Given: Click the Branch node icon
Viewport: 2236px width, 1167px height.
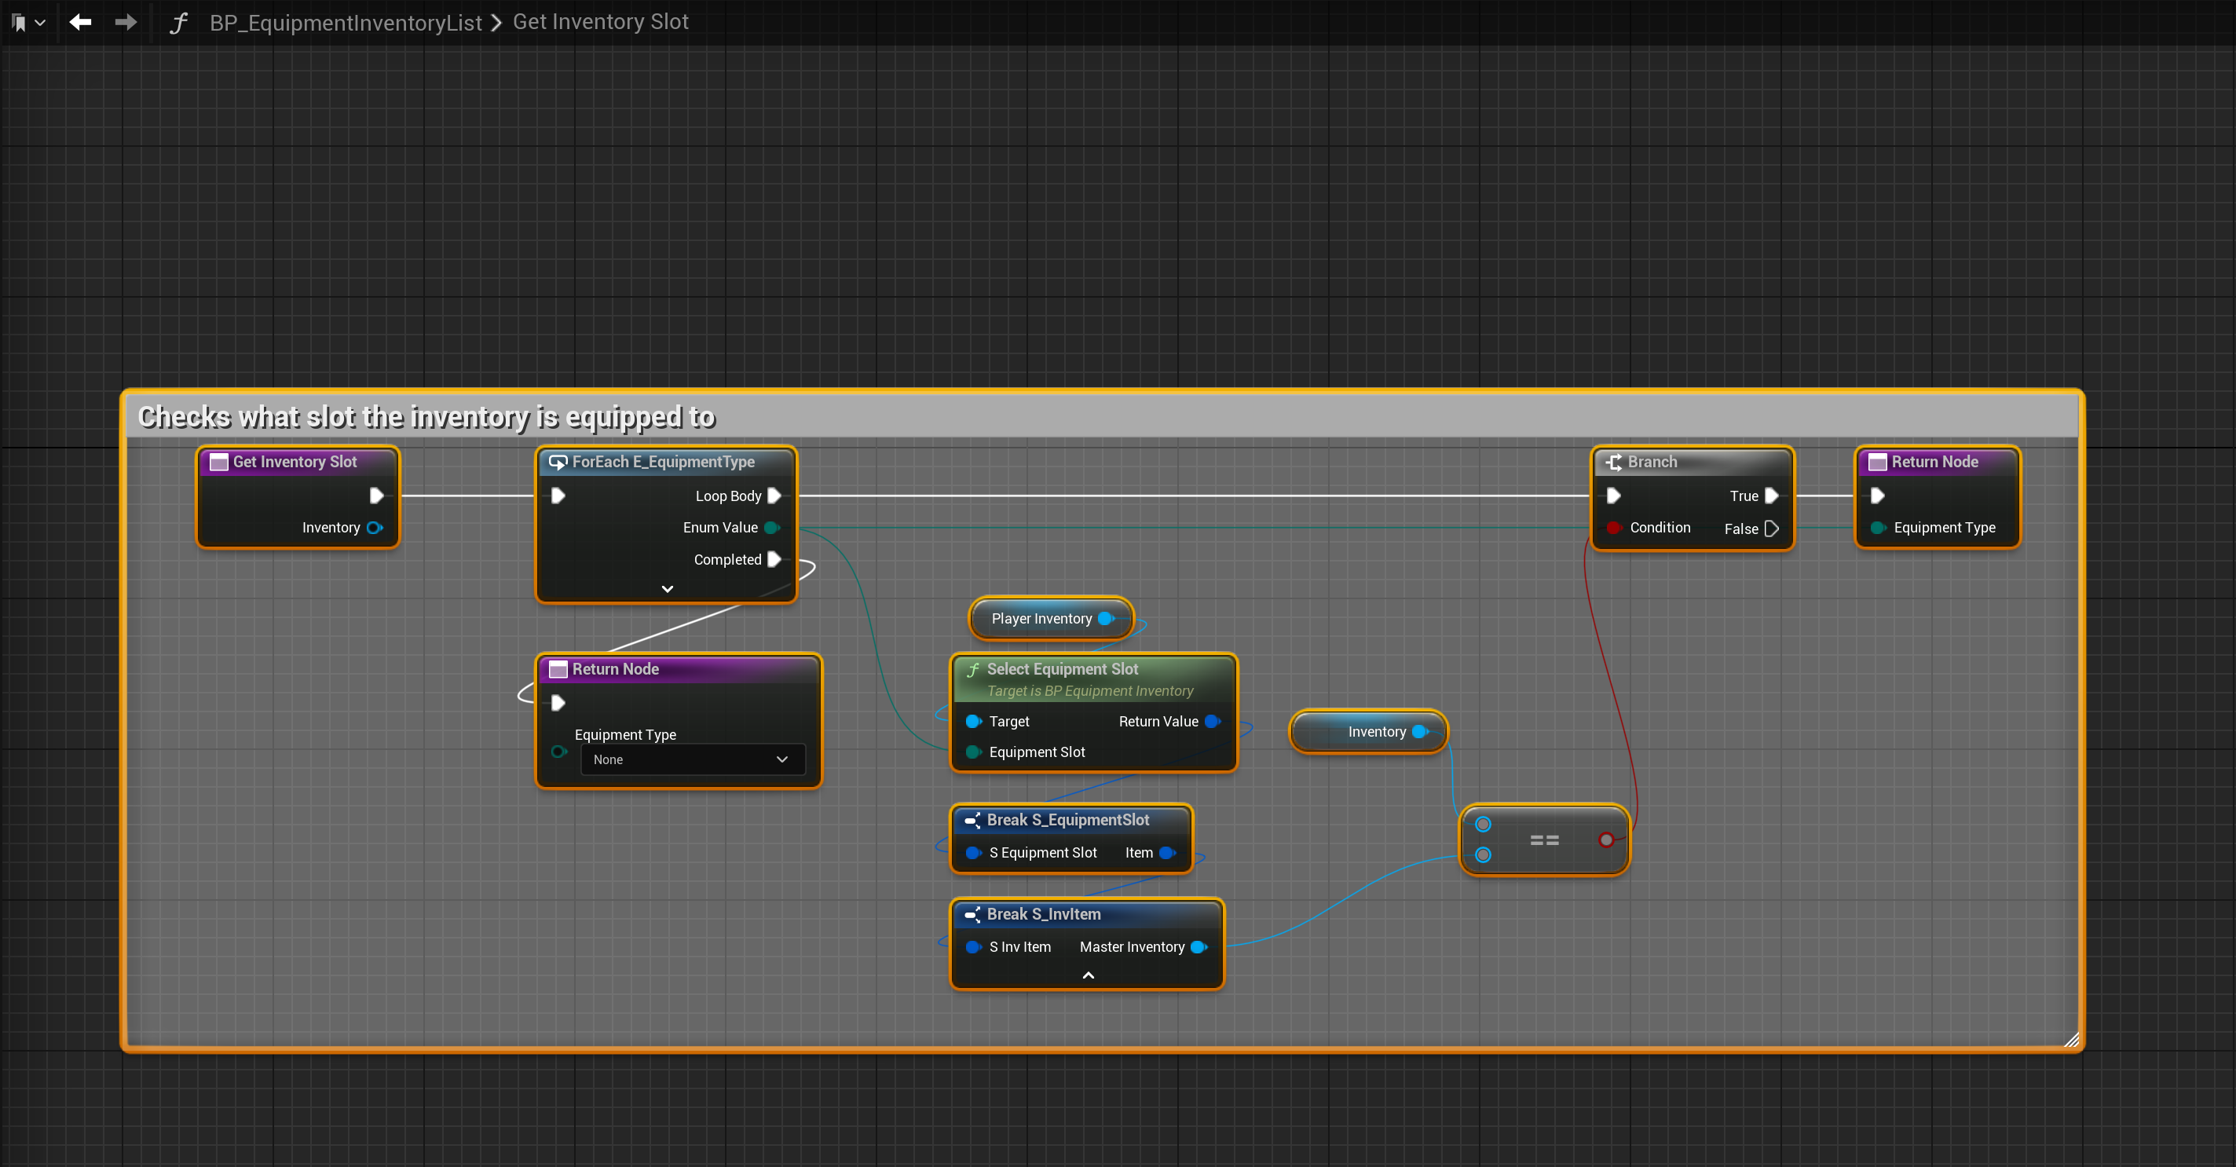Looking at the screenshot, I should tap(1614, 463).
